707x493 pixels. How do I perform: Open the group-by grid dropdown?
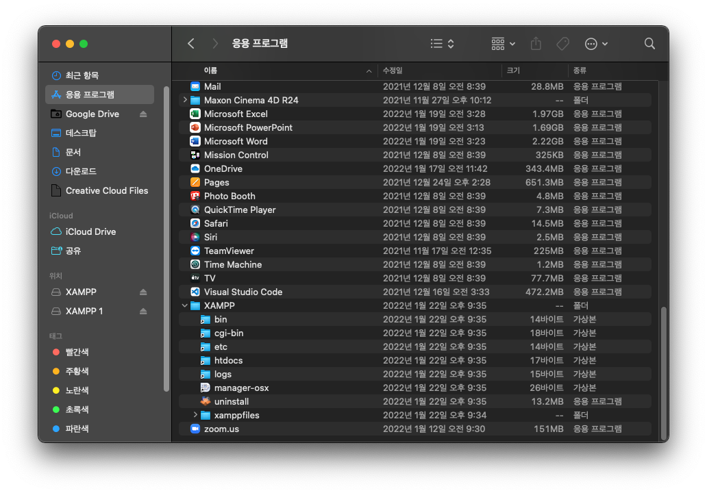pos(504,44)
